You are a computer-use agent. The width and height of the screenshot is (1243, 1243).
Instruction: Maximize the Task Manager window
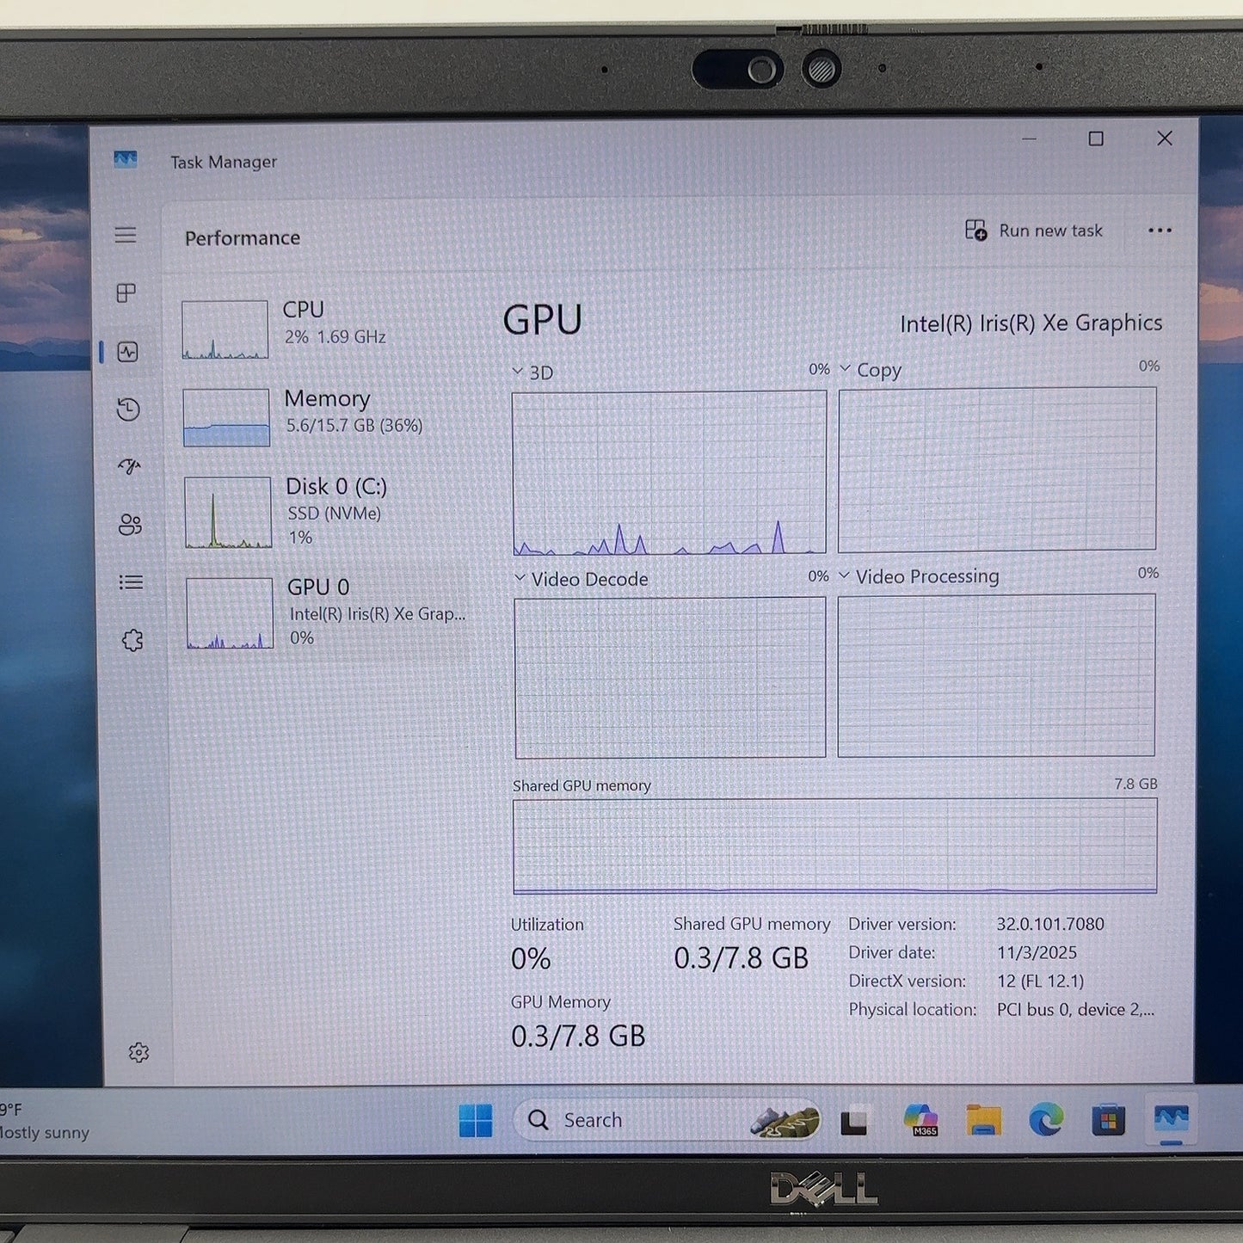1096,138
